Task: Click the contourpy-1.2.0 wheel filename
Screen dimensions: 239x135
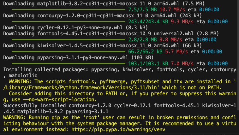Action: coord(107,16)
